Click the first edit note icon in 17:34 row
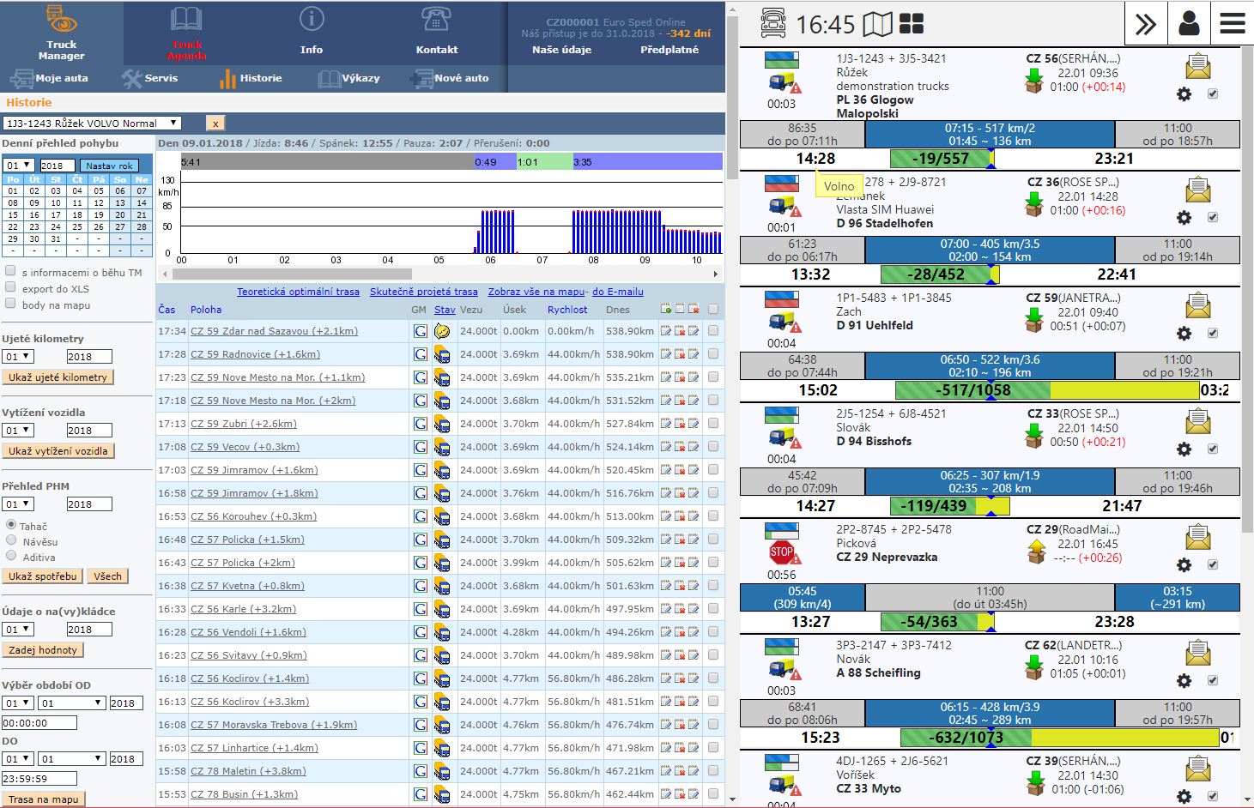The width and height of the screenshot is (1254, 808). (666, 331)
